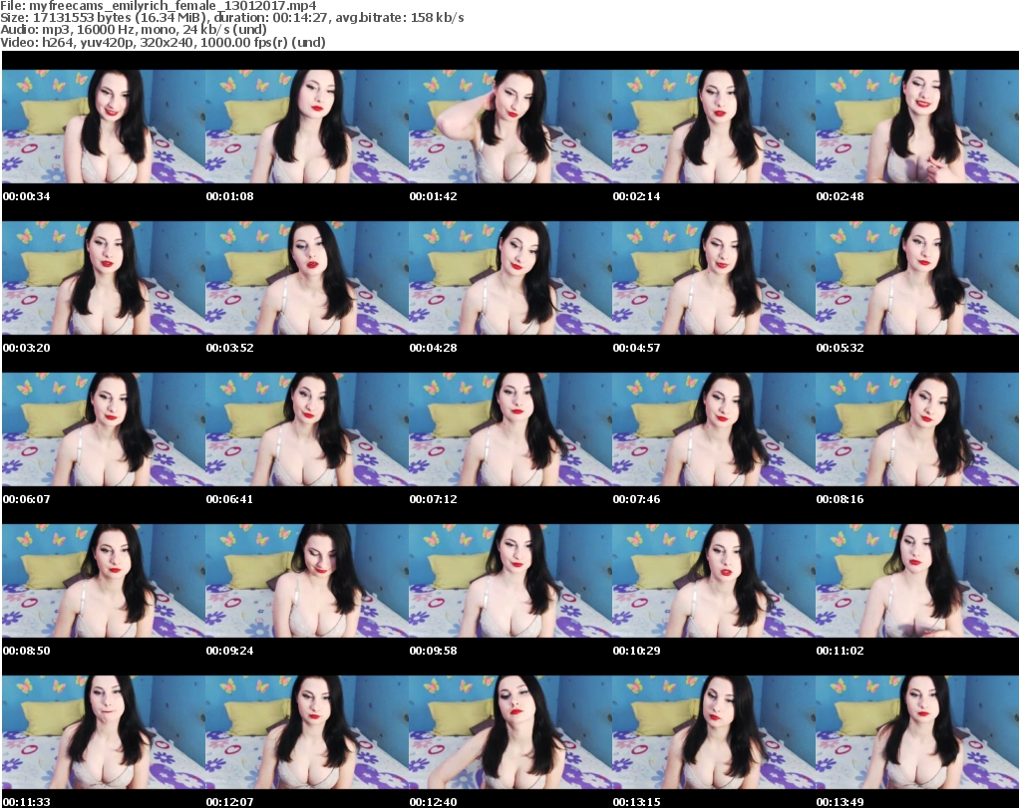Click the Audio mp3 info line

tap(134, 29)
